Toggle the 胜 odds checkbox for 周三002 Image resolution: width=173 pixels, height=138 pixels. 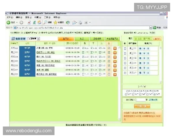[x=83, y=48]
